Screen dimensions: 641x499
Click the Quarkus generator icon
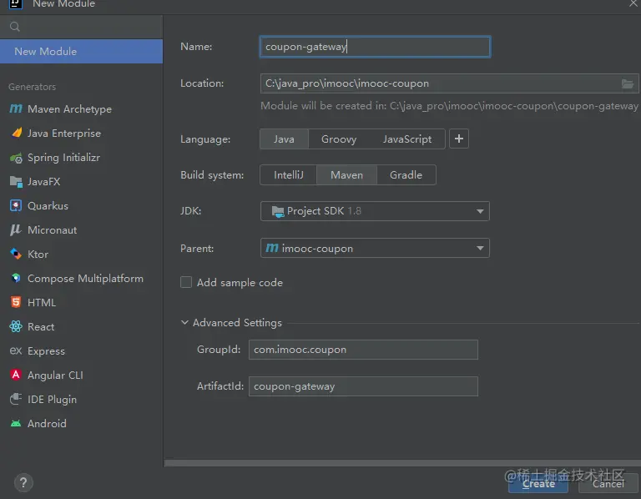(x=16, y=205)
